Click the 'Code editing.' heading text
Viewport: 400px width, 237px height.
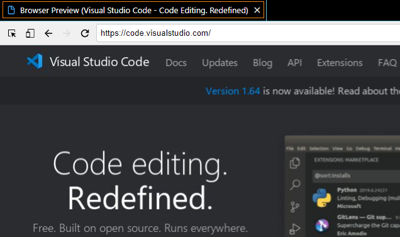tap(140, 165)
